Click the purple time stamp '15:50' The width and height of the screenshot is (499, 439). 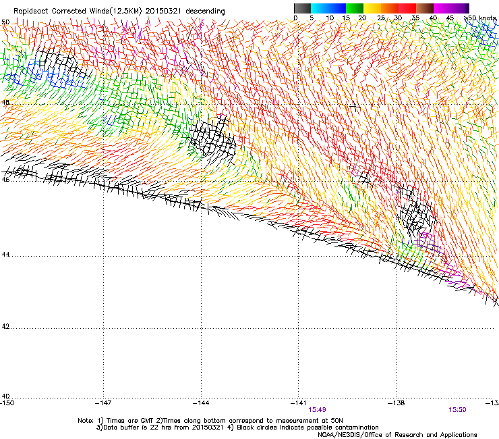point(457,410)
